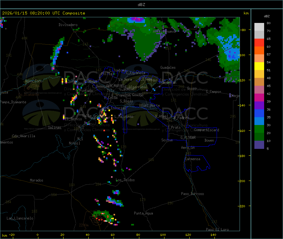Click the -100 km vertical axis tick
Viewport: 283px width, 239px height.
(x=241, y=55)
